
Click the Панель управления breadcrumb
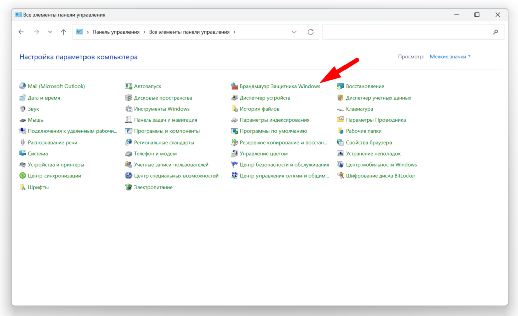pyautogui.click(x=116, y=32)
